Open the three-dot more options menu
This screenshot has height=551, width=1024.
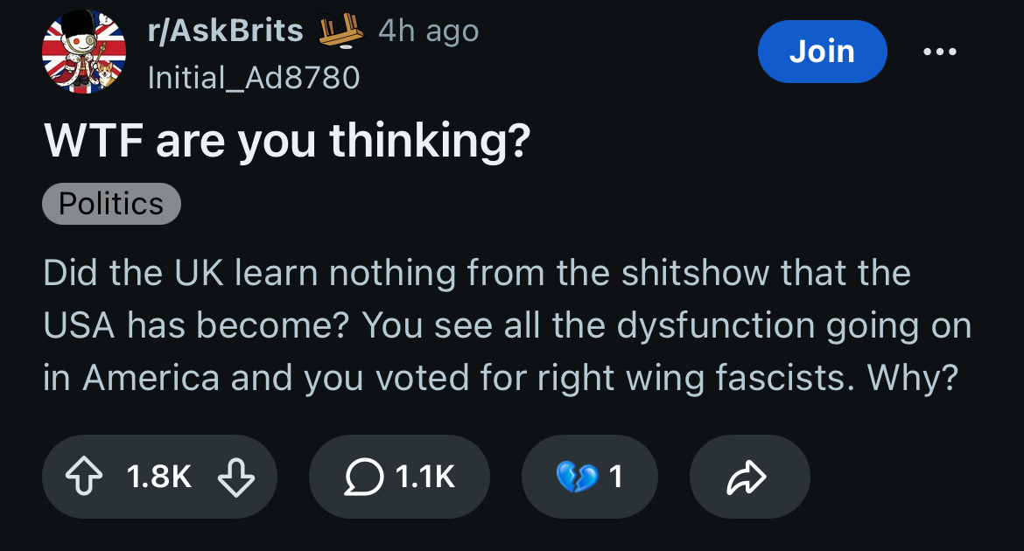940,52
